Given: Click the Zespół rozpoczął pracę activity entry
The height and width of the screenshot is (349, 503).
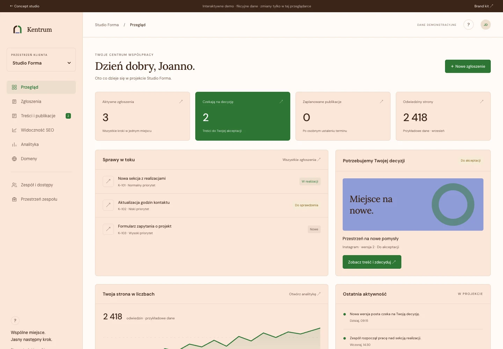Looking at the screenshot, I should [413, 341].
